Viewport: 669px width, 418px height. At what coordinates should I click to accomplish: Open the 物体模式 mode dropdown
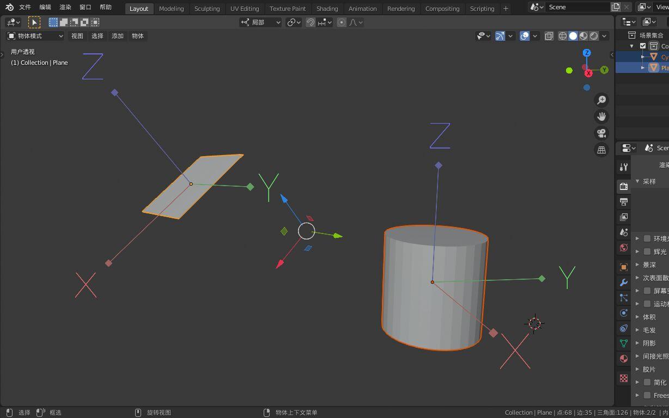[35, 36]
